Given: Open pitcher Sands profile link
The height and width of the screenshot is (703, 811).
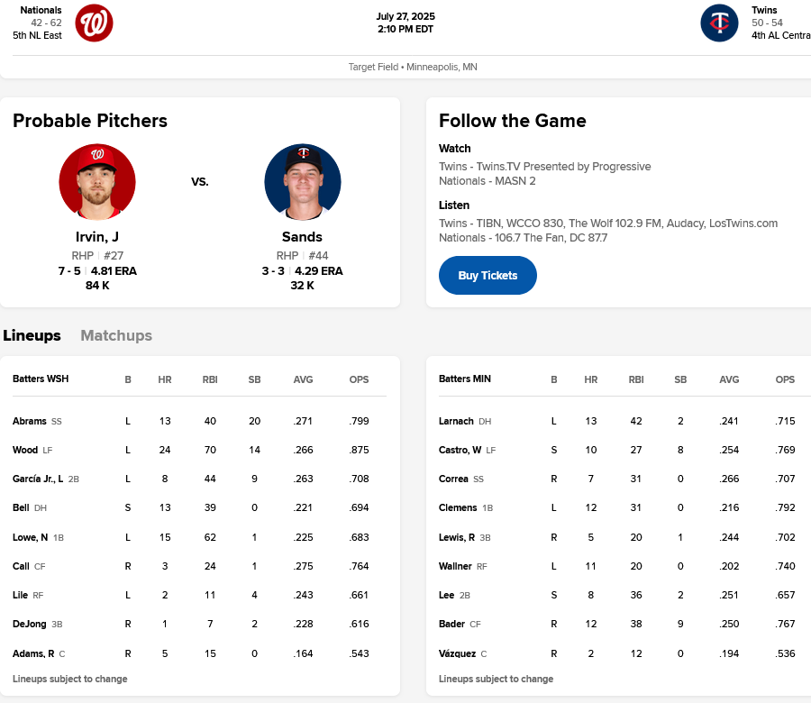Looking at the screenshot, I should point(302,237).
